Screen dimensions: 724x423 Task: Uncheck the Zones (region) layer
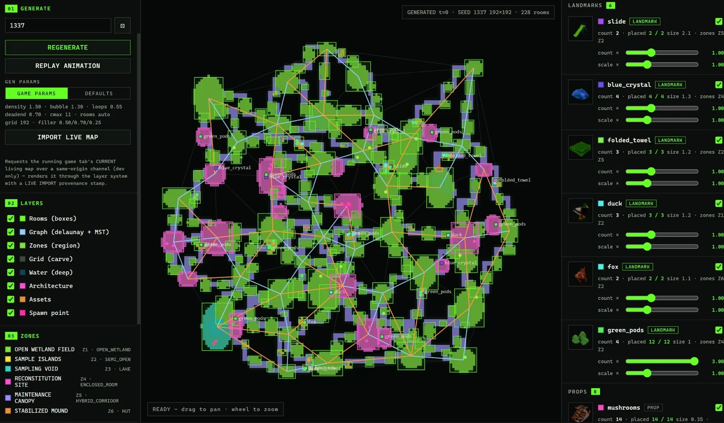[x=11, y=246]
